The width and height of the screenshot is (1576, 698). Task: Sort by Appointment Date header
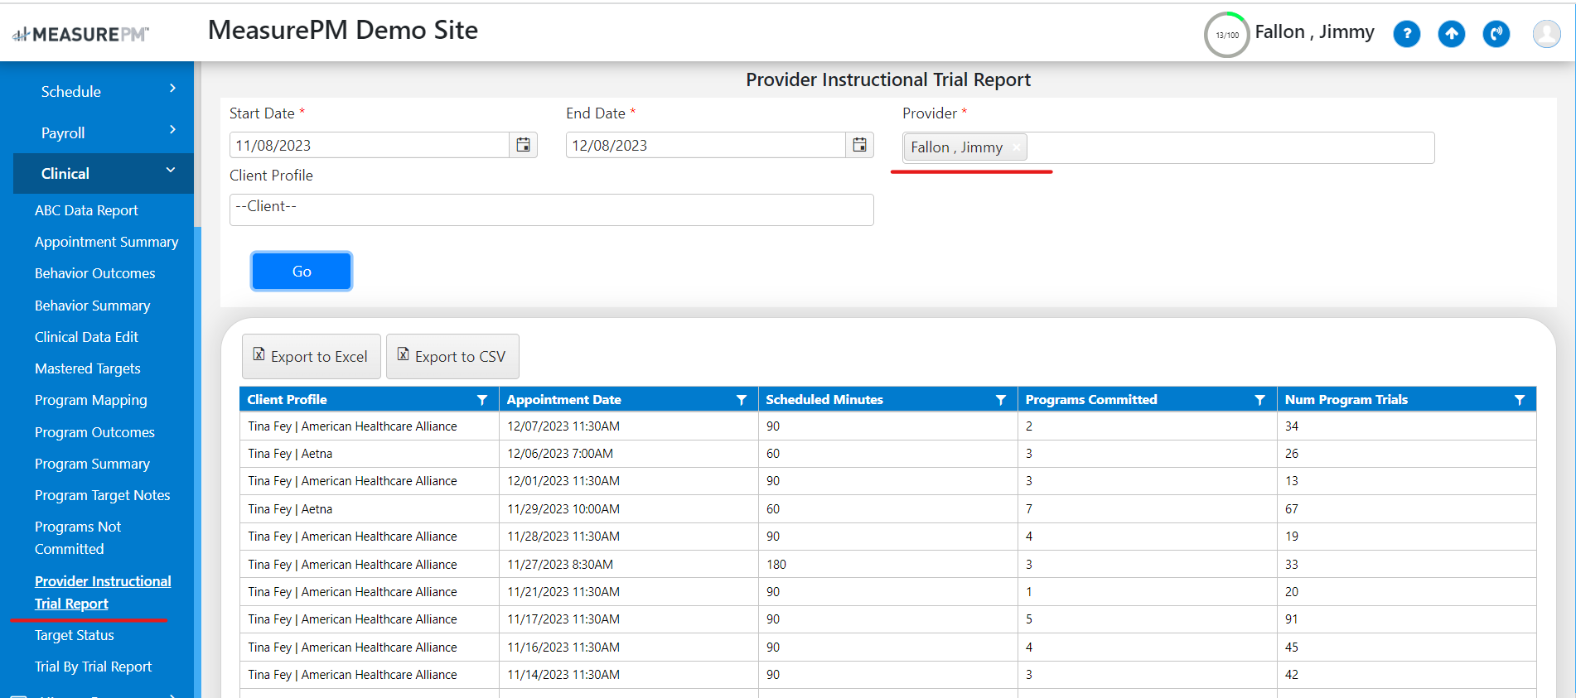(563, 399)
